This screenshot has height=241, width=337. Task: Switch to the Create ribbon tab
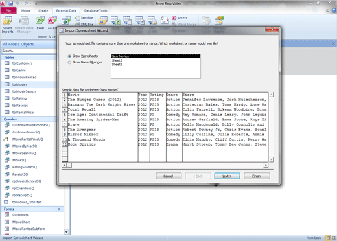[x=43, y=10]
